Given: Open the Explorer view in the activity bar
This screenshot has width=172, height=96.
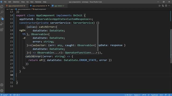Looking at the screenshot, I should (2, 6).
